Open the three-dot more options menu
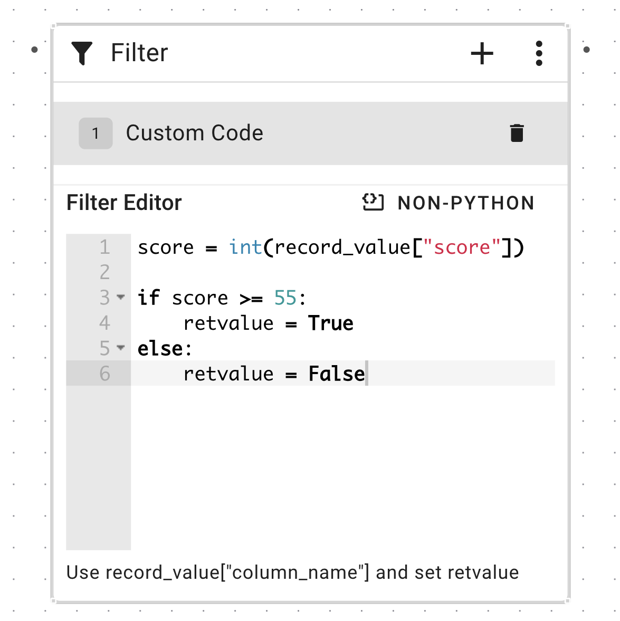Image resolution: width=620 pixels, height=621 pixels. pos(539,53)
